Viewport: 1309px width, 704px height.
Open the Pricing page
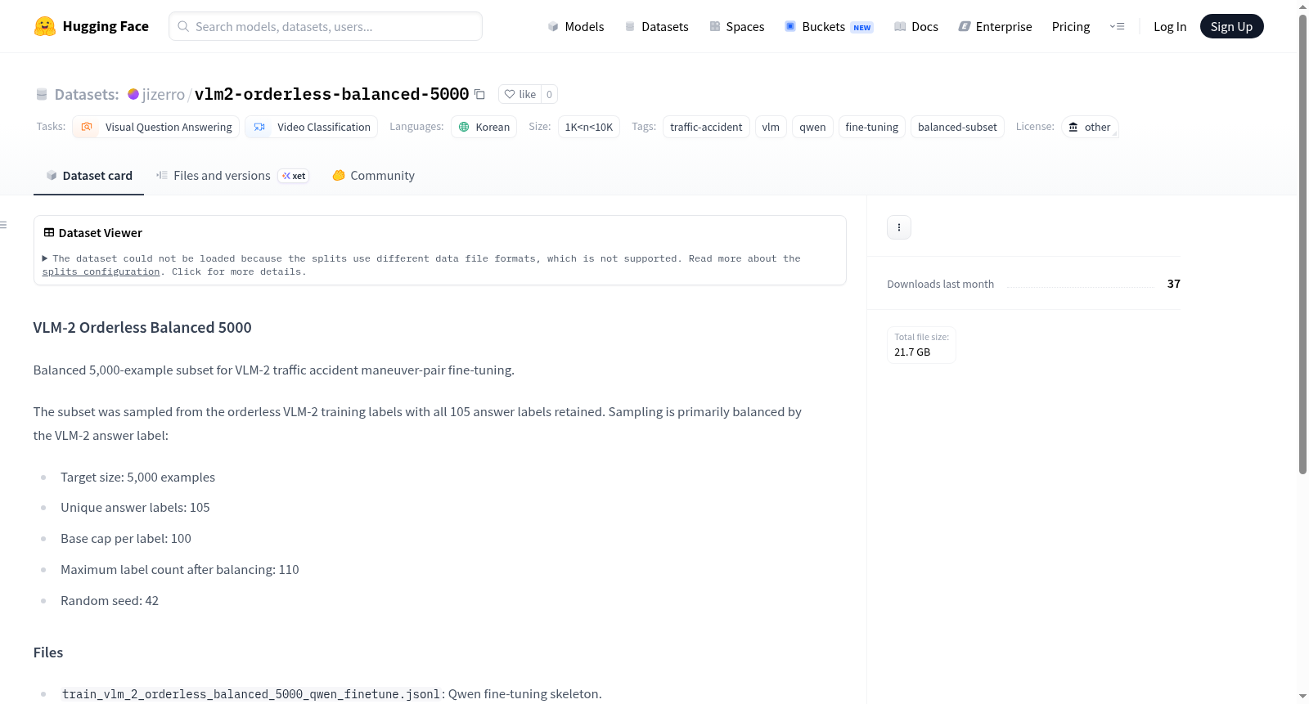(x=1071, y=26)
